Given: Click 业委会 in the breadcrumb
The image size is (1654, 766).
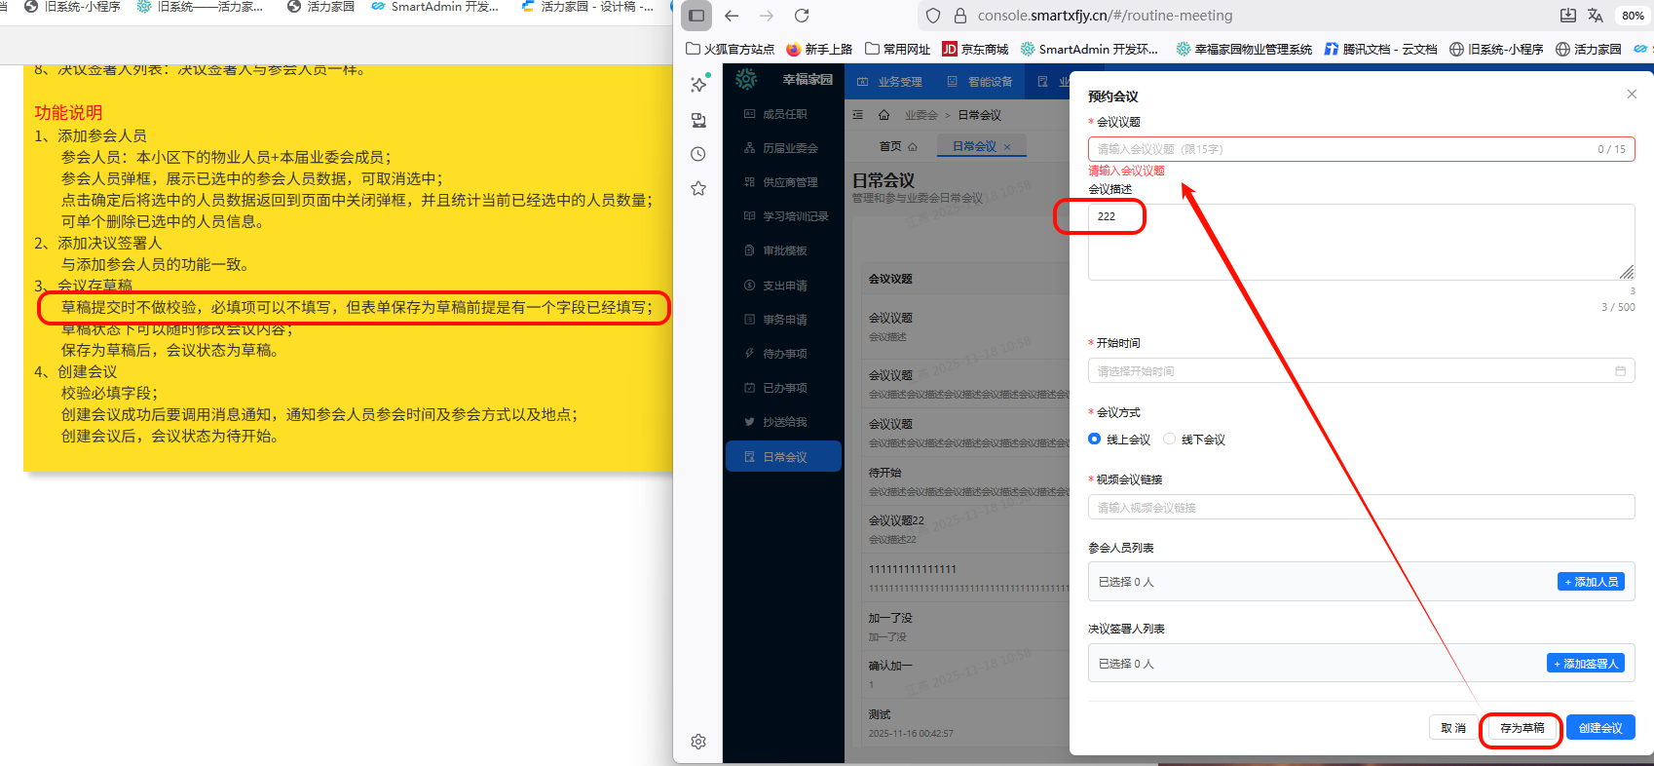Looking at the screenshot, I should [x=921, y=115].
